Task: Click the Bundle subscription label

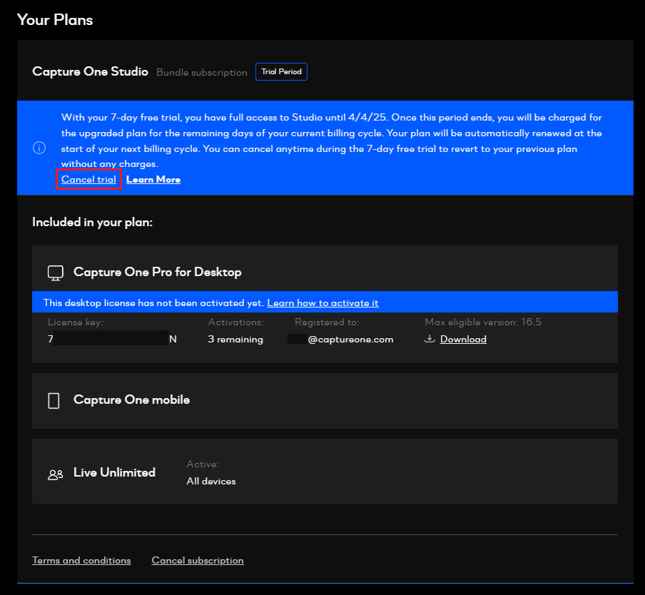Action: coord(201,72)
